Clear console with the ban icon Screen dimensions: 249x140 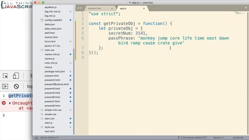[16, 86]
